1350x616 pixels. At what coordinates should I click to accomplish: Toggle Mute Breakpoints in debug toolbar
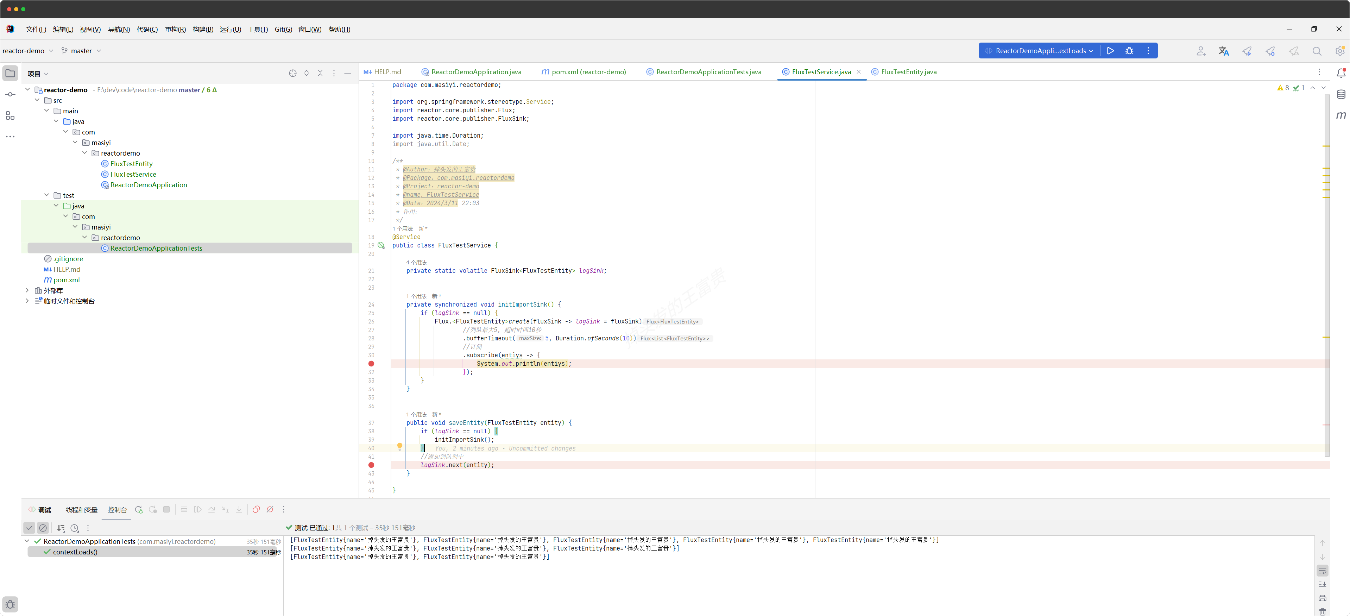pyautogui.click(x=270, y=510)
